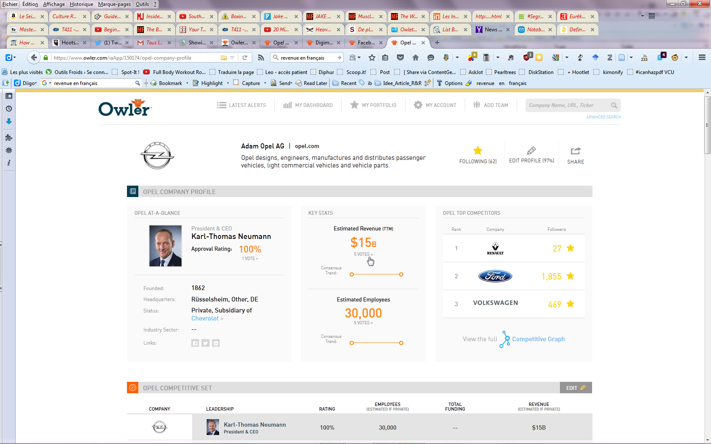
Task: Click the URL address bar
Action: point(135,58)
